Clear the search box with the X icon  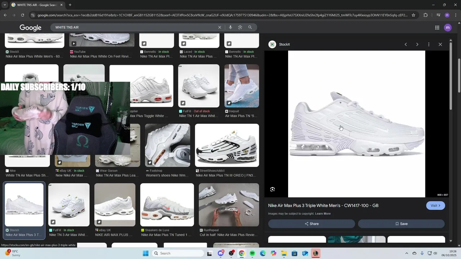click(x=220, y=27)
